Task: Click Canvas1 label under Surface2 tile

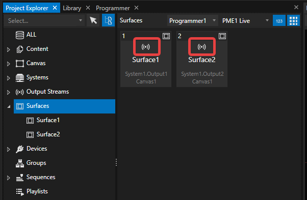Action: click(x=202, y=81)
